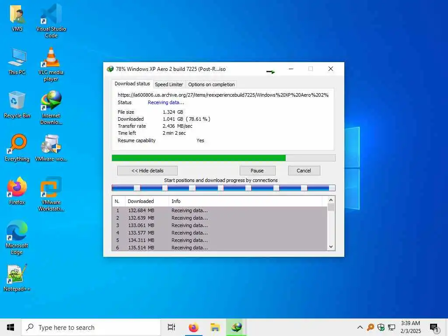Open the Everything search shortcut

click(17, 148)
